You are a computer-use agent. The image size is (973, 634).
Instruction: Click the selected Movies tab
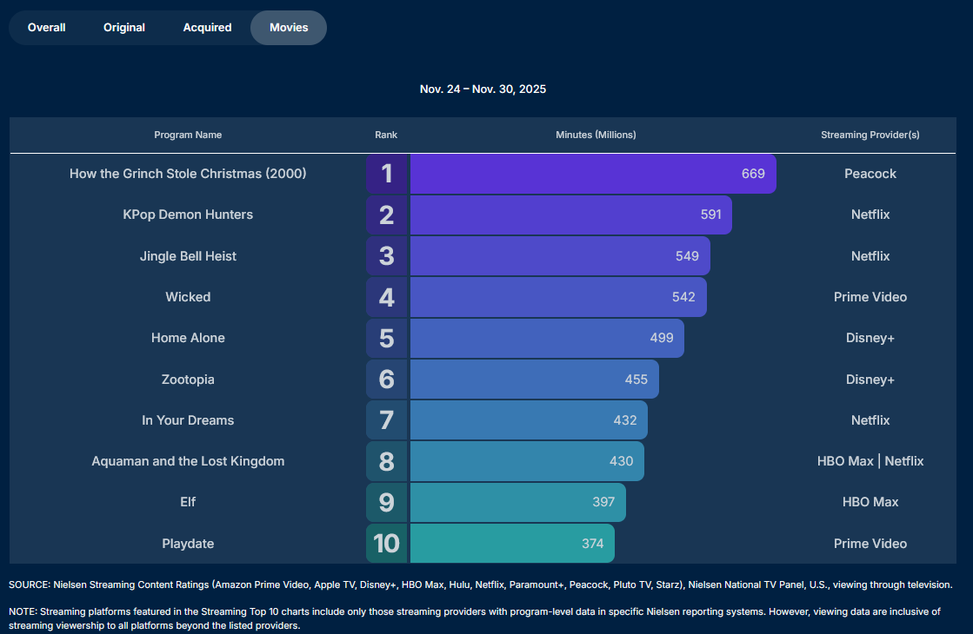point(289,28)
